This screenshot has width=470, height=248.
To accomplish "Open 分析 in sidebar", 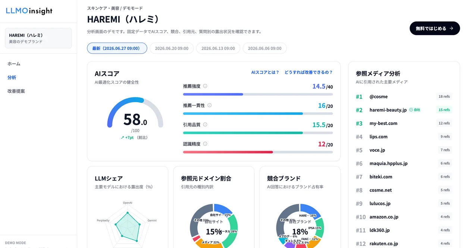I will click(x=12, y=78).
